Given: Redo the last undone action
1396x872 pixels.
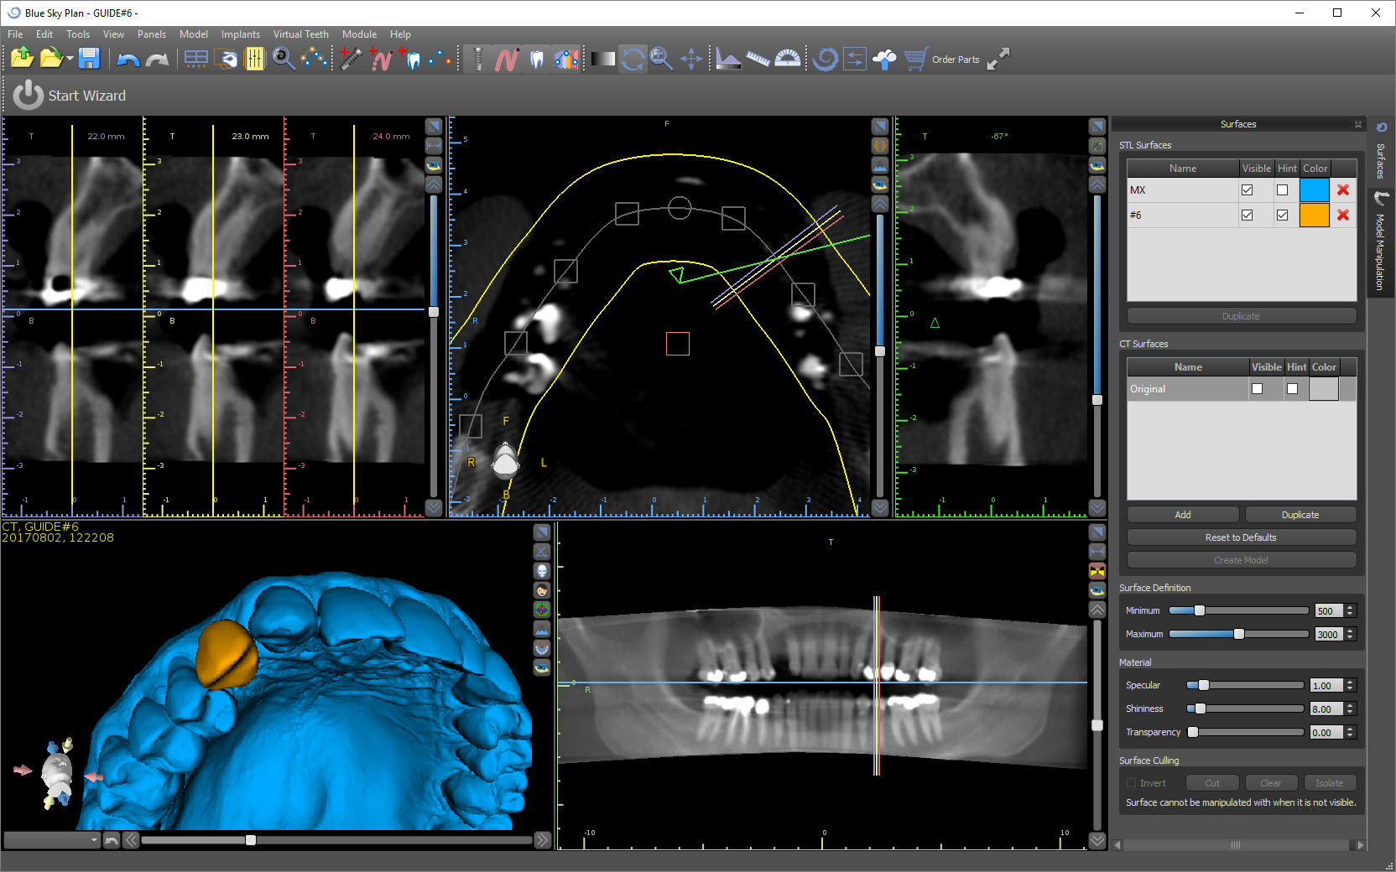Looking at the screenshot, I should click(158, 59).
